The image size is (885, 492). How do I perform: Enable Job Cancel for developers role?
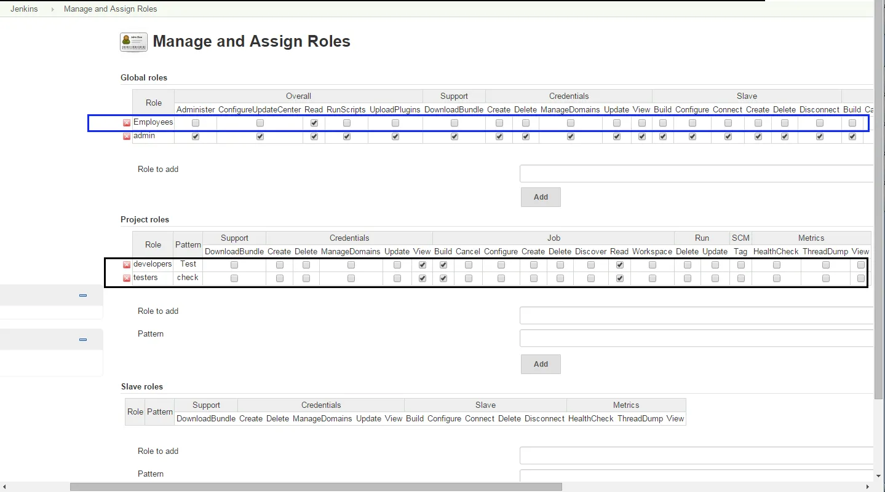pos(469,265)
